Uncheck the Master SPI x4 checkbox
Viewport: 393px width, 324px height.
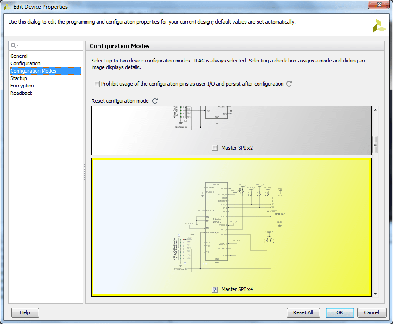coord(215,289)
